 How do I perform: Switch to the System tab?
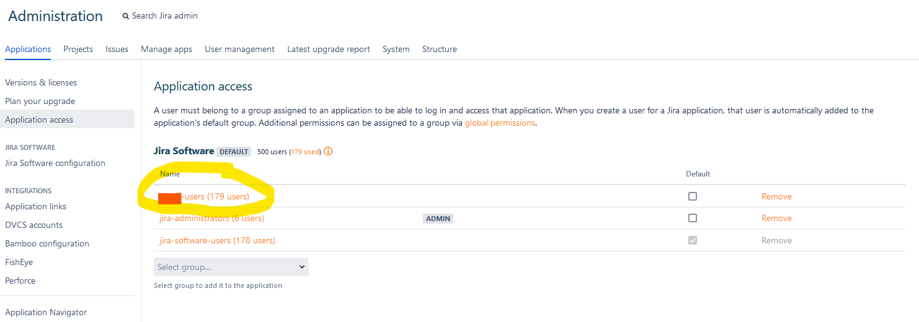tap(396, 49)
